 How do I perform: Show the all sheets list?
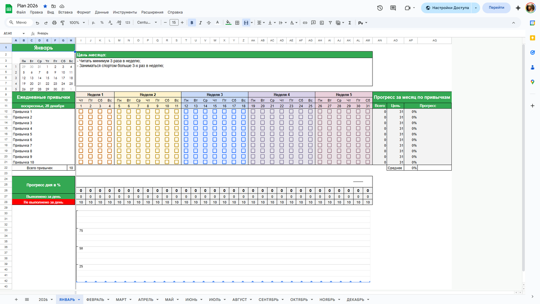coord(27,299)
